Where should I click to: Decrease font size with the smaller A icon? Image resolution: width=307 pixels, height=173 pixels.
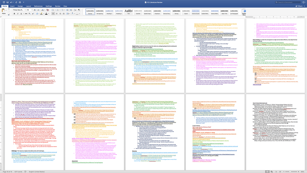39,10
